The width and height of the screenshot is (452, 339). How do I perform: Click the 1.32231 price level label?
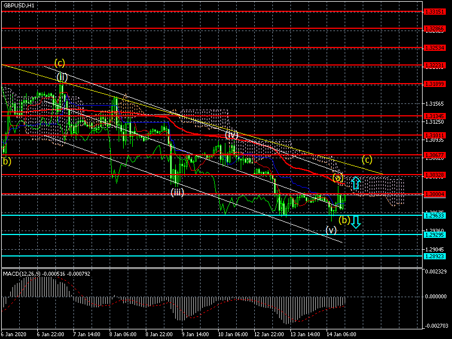434,66
